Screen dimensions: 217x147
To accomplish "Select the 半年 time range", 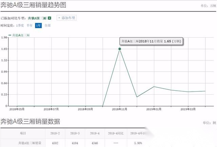I will click(x=29, y=25).
